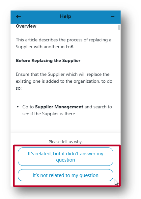This screenshot has width=141, height=199.
Task: Click the "existing one is added to the organization" line
Action: pos(64,81)
